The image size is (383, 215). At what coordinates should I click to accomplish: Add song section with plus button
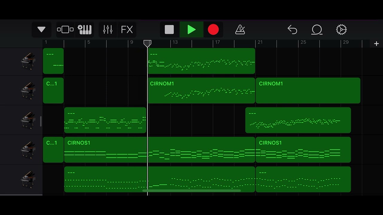coord(376,44)
